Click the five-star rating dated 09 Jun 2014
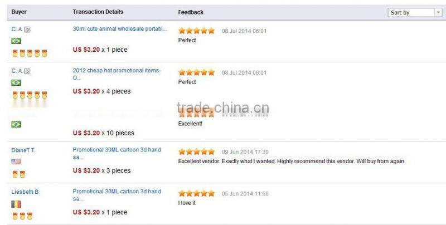The width and height of the screenshot is (446, 225). (x=196, y=151)
